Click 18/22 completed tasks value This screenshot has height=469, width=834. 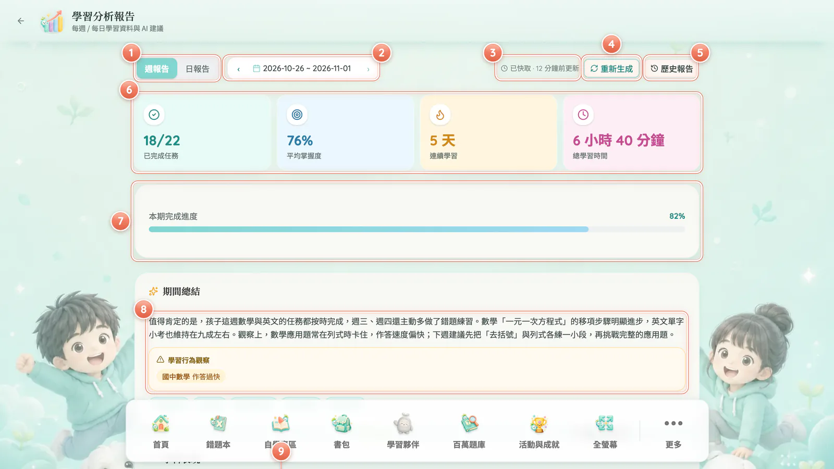[x=162, y=141]
